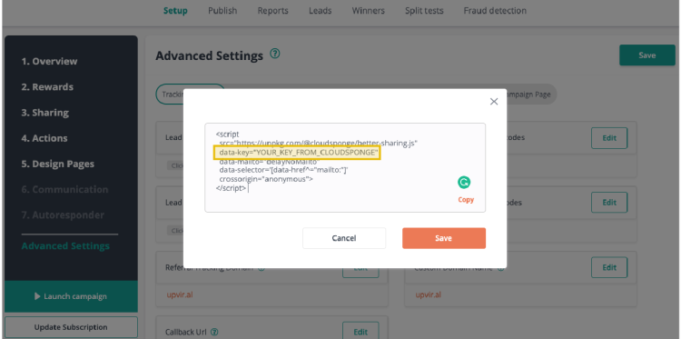This screenshot has width=681, height=339.
Task: Click the crossorigin="anonymous" line
Action: [x=266, y=179]
